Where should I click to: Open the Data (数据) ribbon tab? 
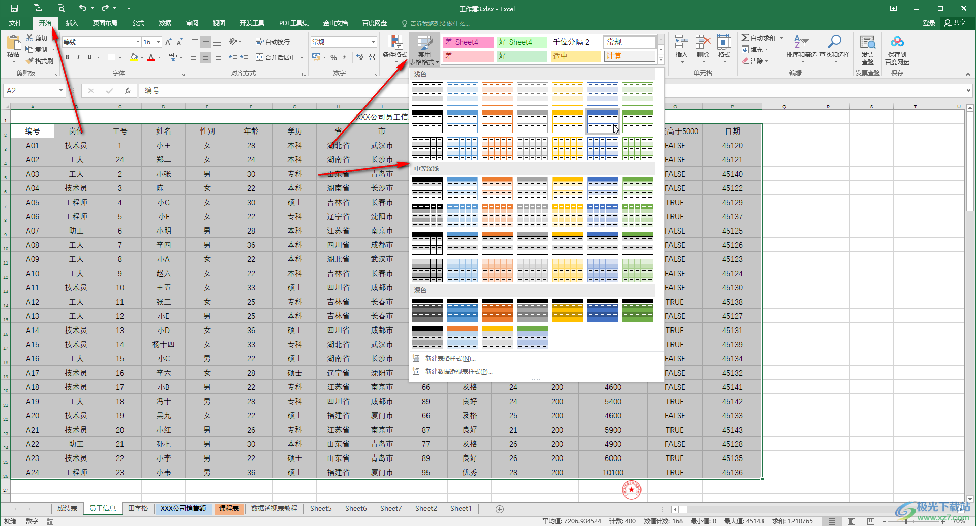click(x=165, y=23)
